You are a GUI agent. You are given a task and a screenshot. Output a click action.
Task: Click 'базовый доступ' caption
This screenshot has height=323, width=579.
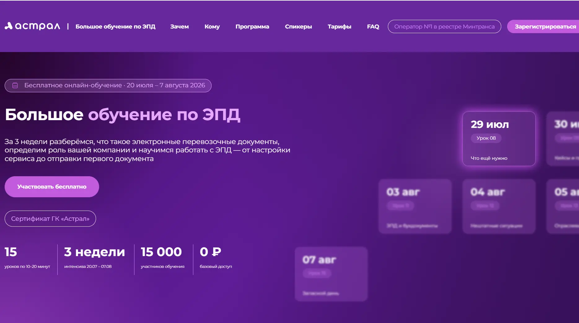coord(216,266)
